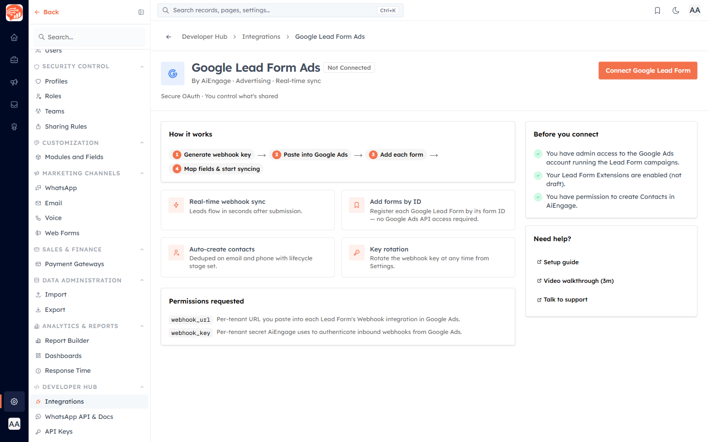This screenshot has height=442, width=708.
Task: Open the Setup guide link
Action: coord(558,262)
